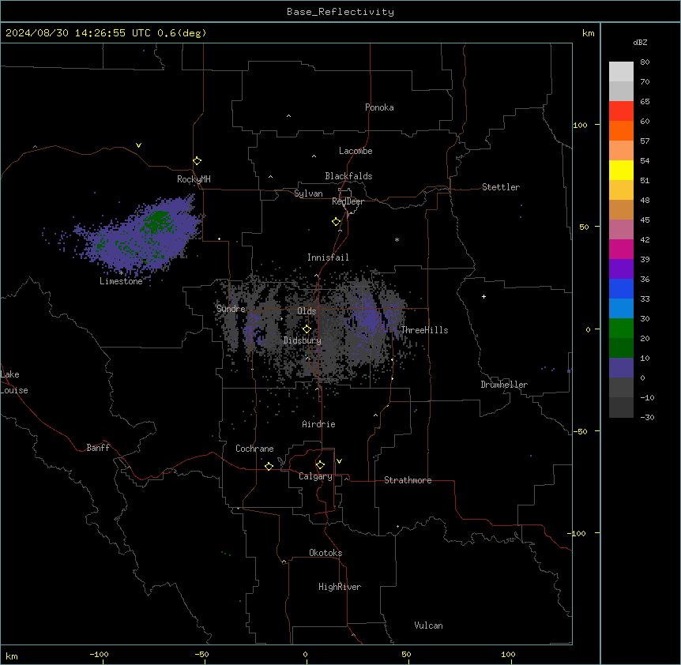Click the Lacombe city label
Screen dimensions: 681x665
click(x=356, y=151)
